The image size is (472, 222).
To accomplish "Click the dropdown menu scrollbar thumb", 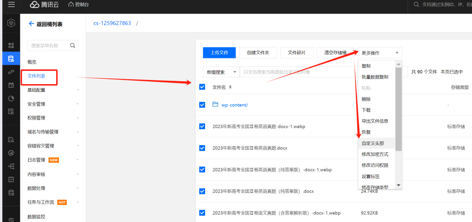I will (399, 109).
